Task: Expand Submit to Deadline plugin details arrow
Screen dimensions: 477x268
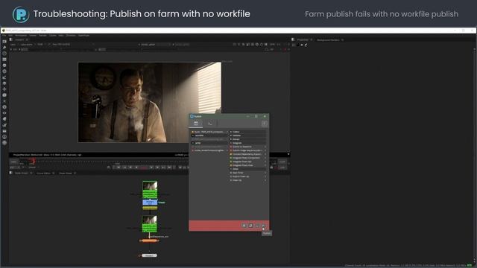Action: pos(265,147)
